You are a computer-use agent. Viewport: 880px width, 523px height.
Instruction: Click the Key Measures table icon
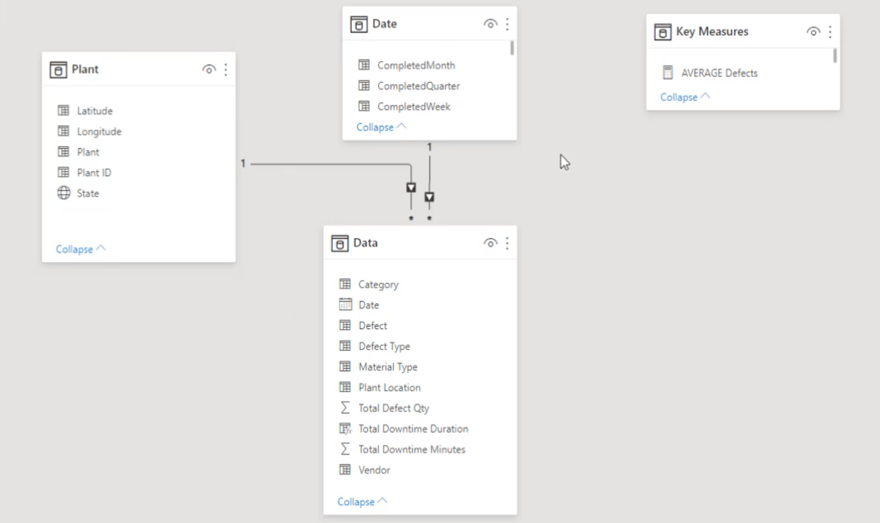point(662,32)
